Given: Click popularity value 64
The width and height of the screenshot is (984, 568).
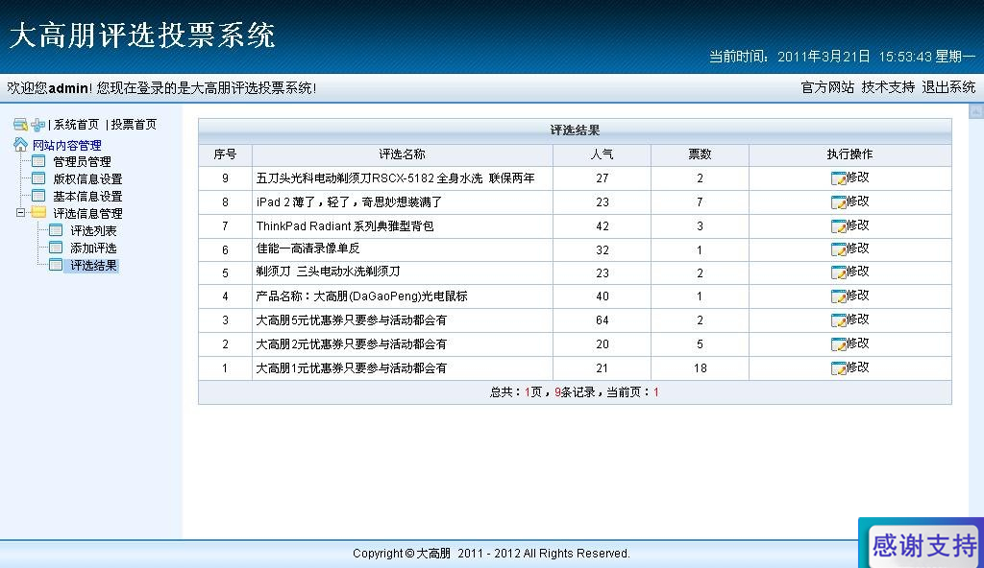Looking at the screenshot, I should click(602, 320).
